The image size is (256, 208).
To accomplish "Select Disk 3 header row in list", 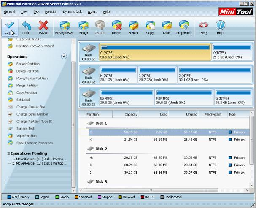I will point(168,181).
